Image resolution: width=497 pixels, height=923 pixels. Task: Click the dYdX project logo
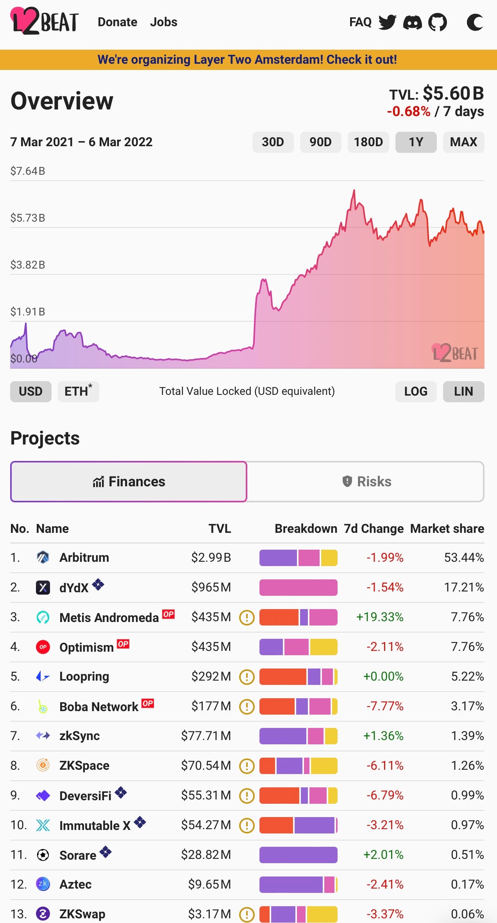43,587
